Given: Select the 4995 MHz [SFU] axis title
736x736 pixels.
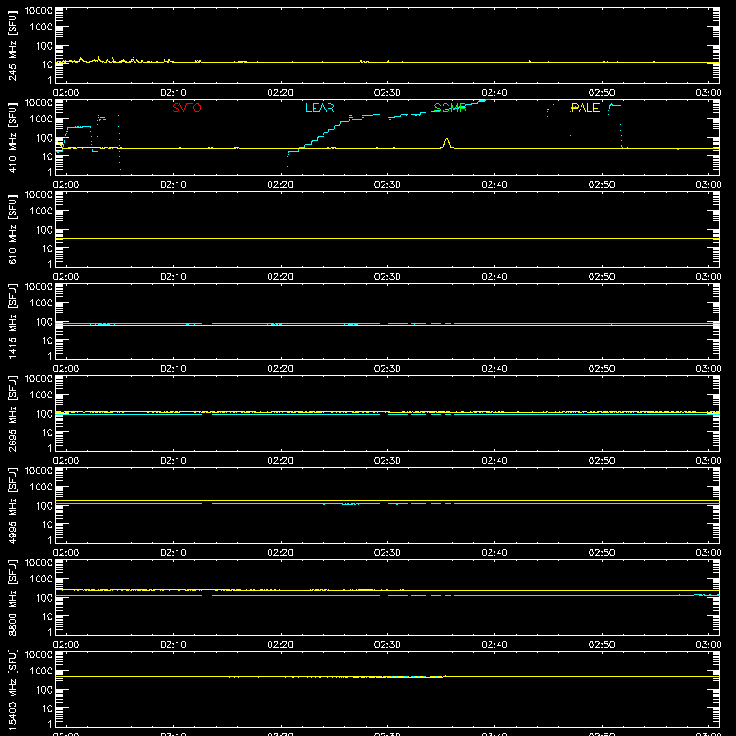Looking at the screenshot, I should point(12,505).
